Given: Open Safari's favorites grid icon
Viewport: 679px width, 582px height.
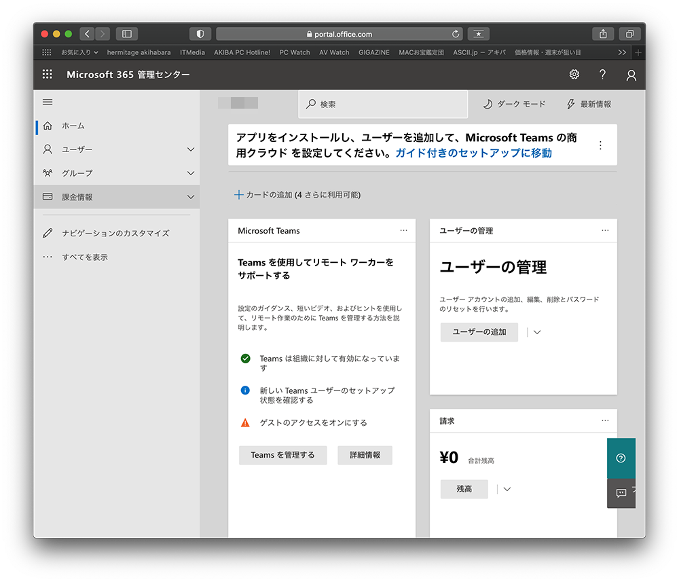Looking at the screenshot, I should click(x=47, y=52).
